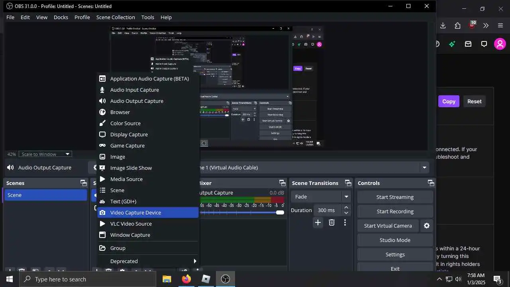Screen dimensions: 510x287
Task: Click Start Virtual Camera
Action: click(x=388, y=226)
